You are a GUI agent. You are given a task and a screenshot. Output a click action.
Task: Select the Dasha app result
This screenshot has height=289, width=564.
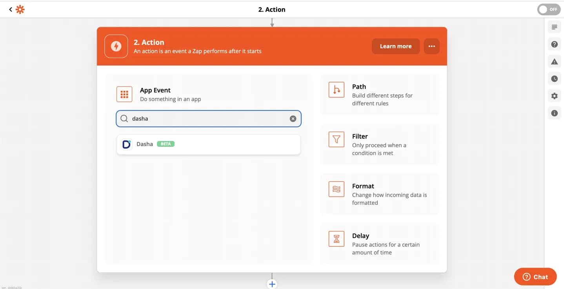pos(209,144)
